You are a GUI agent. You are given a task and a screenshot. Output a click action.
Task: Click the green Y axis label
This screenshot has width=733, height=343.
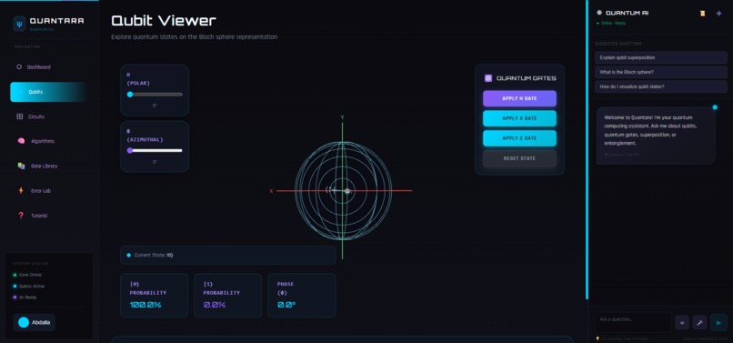[x=342, y=117]
